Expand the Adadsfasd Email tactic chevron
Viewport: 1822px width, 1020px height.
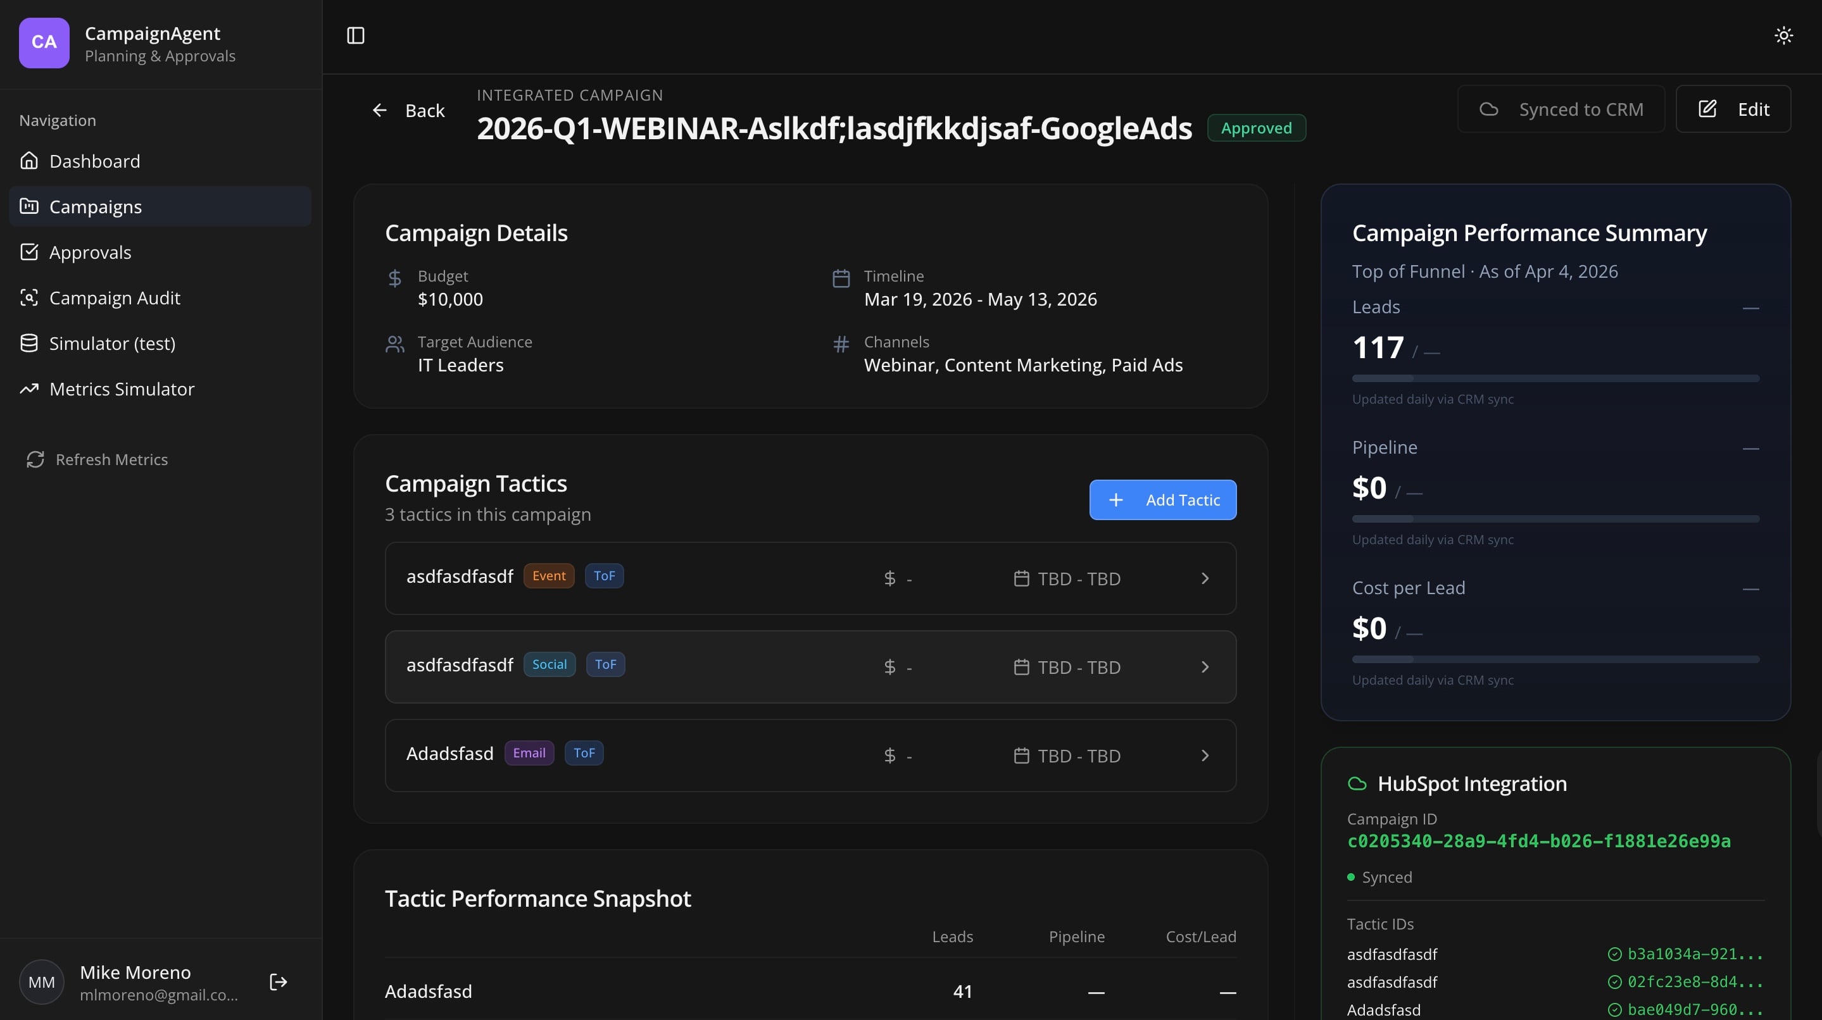(x=1205, y=756)
